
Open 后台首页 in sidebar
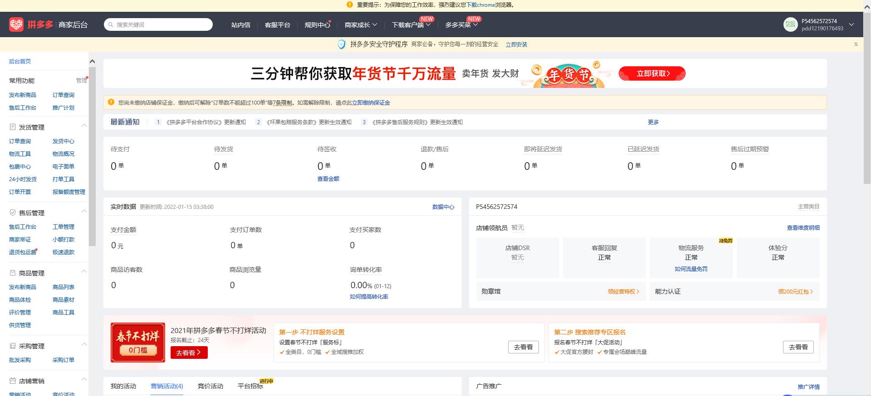pos(20,62)
